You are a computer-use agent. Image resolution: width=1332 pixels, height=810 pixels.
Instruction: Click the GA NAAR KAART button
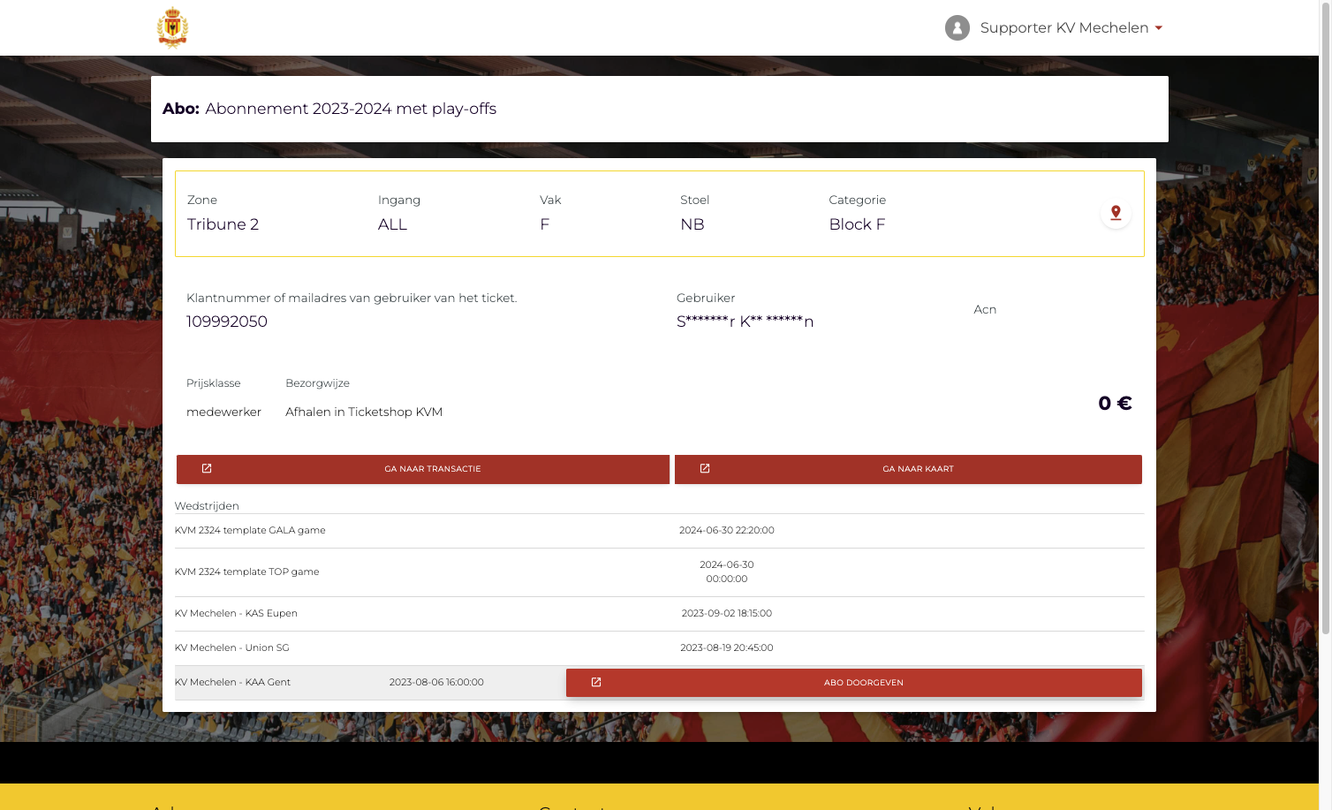pyautogui.click(x=908, y=469)
